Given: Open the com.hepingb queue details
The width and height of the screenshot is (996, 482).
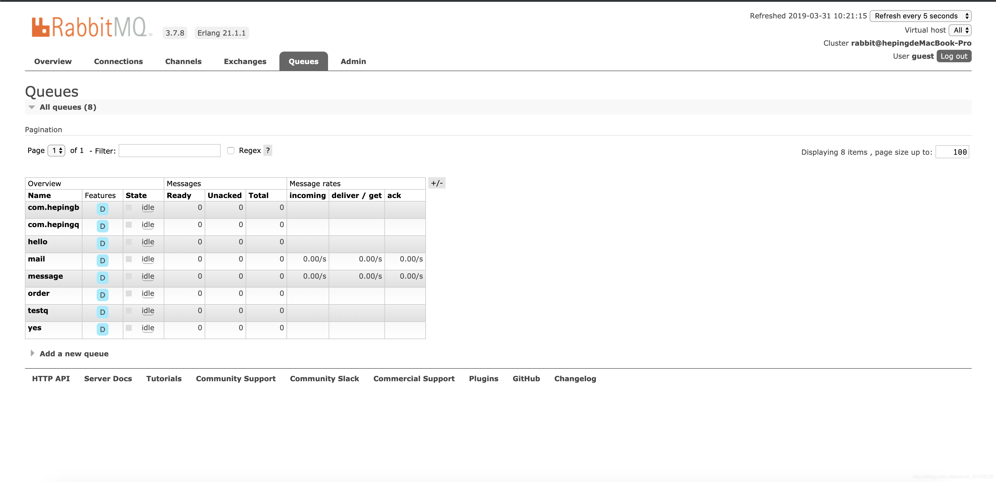Looking at the screenshot, I should [53, 208].
